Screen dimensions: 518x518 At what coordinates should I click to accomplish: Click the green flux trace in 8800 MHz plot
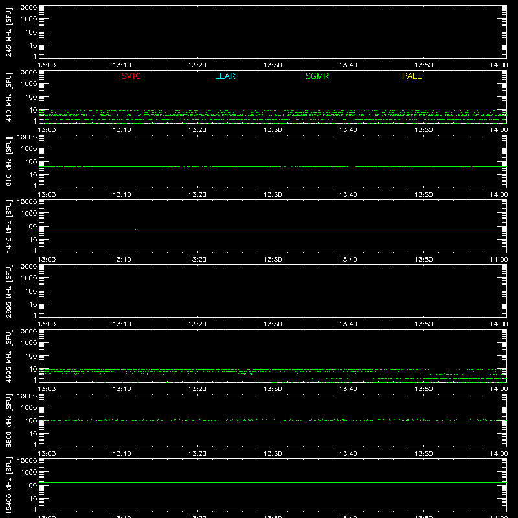273,420
